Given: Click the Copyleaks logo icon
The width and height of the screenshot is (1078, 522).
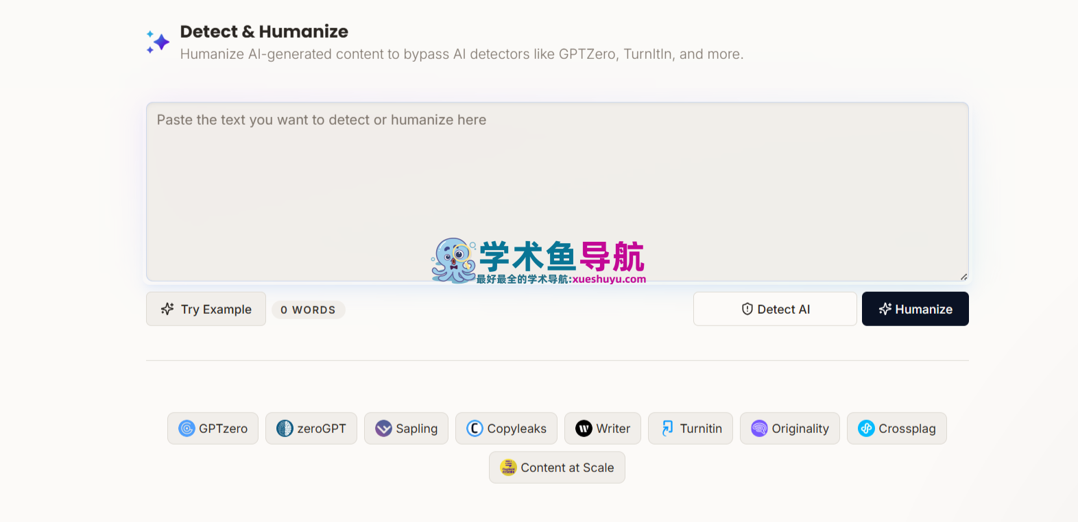Looking at the screenshot, I should [475, 429].
